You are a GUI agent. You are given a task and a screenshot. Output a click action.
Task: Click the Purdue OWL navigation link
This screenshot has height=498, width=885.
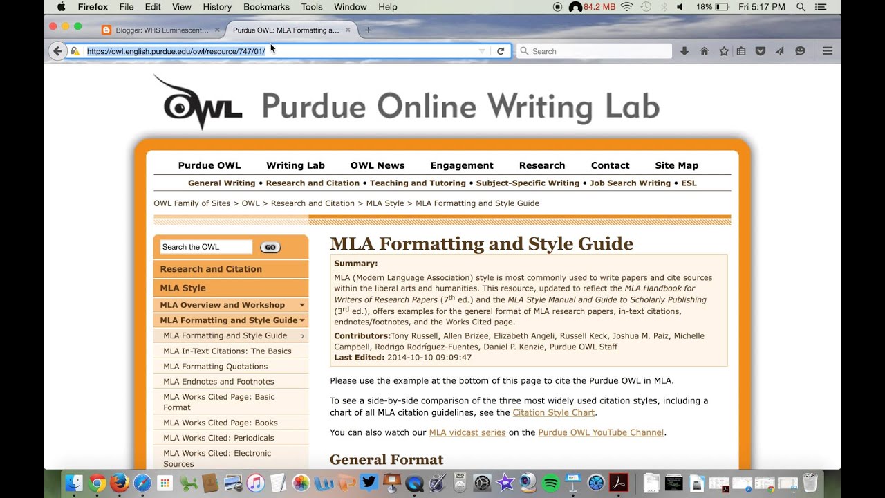pyautogui.click(x=209, y=165)
